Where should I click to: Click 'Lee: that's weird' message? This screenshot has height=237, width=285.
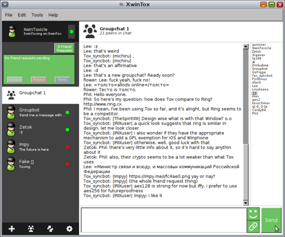pos(101,51)
